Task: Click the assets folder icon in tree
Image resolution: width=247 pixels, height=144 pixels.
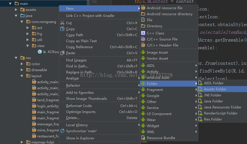Action: click(x=23, y=10)
